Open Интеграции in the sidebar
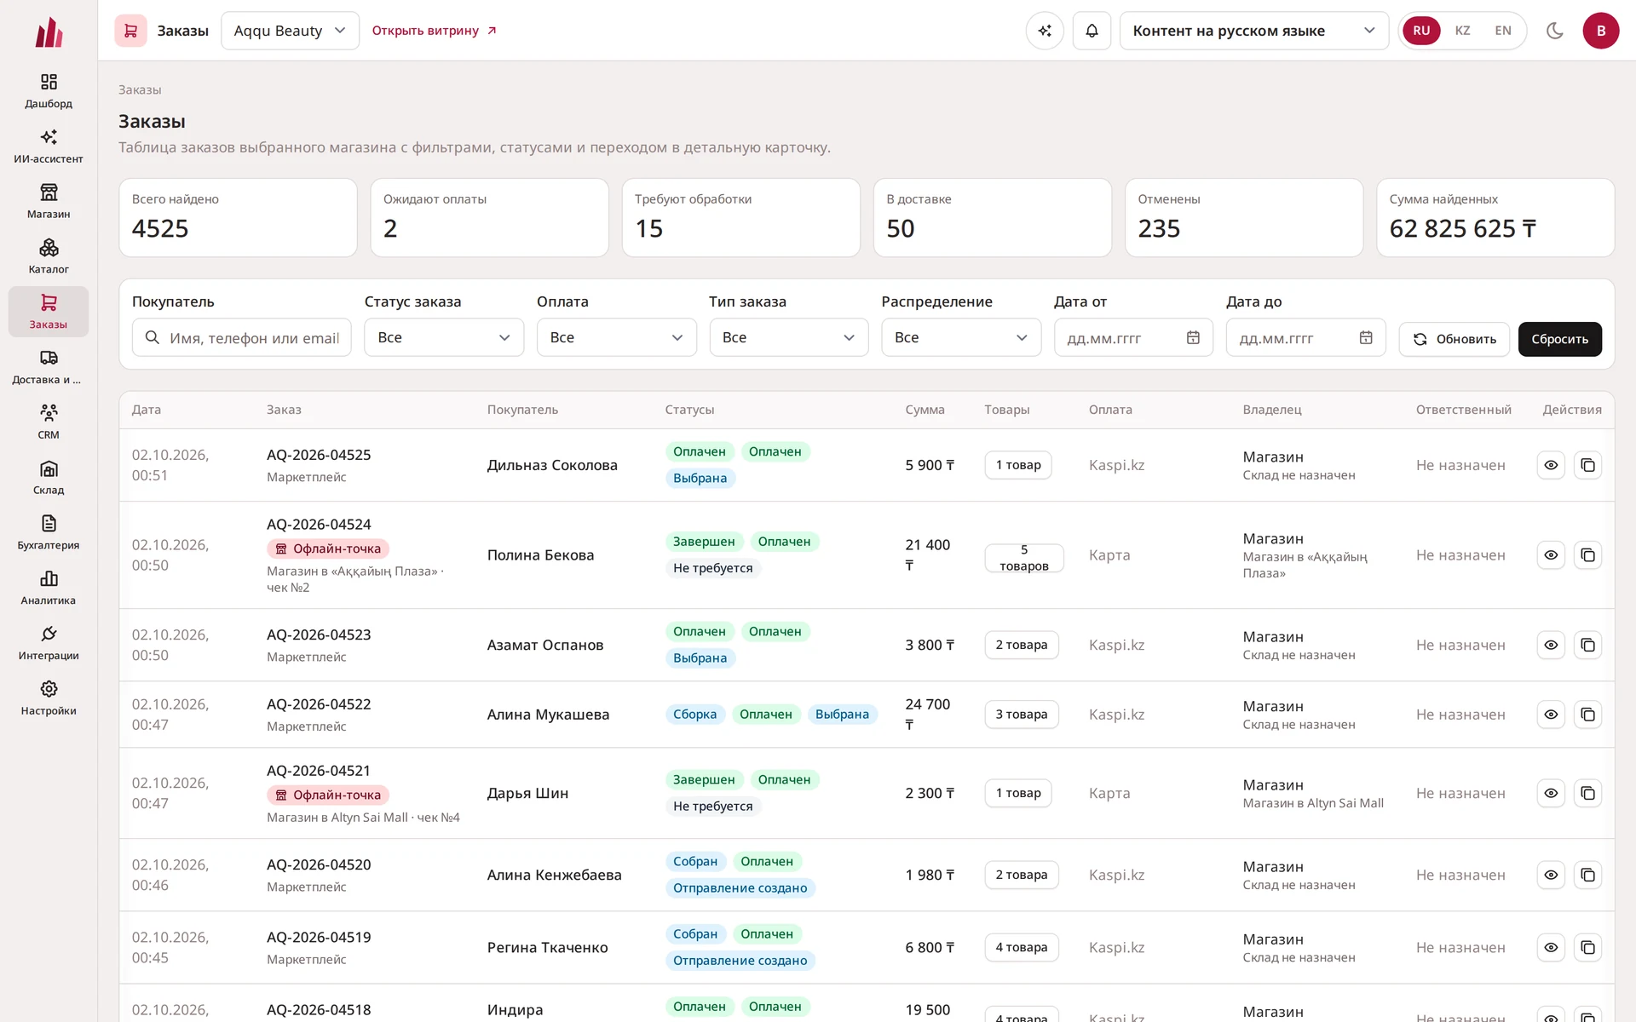The image size is (1636, 1022). click(x=49, y=643)
